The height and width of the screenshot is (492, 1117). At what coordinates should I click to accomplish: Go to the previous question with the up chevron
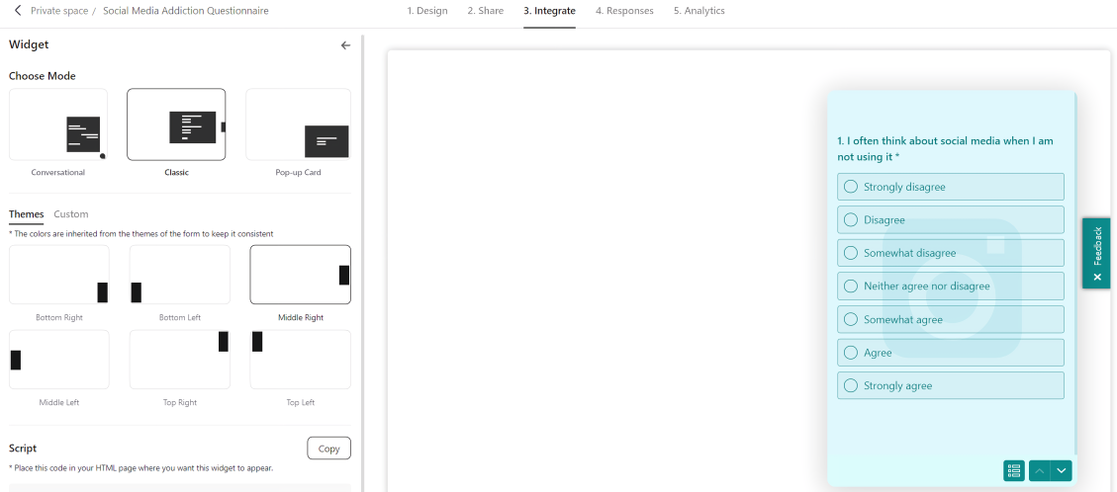point(1040,470)
